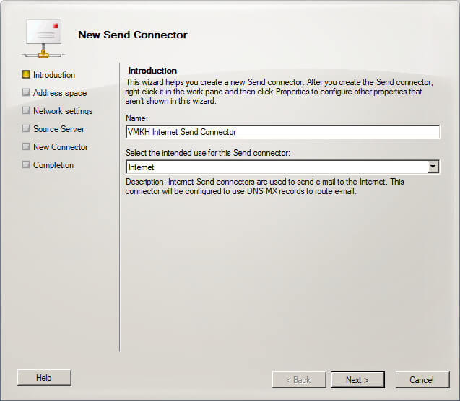Viewport: 460px width, 401px height.
Task: Go to the New Connector step label
Action: pos(61,147)
